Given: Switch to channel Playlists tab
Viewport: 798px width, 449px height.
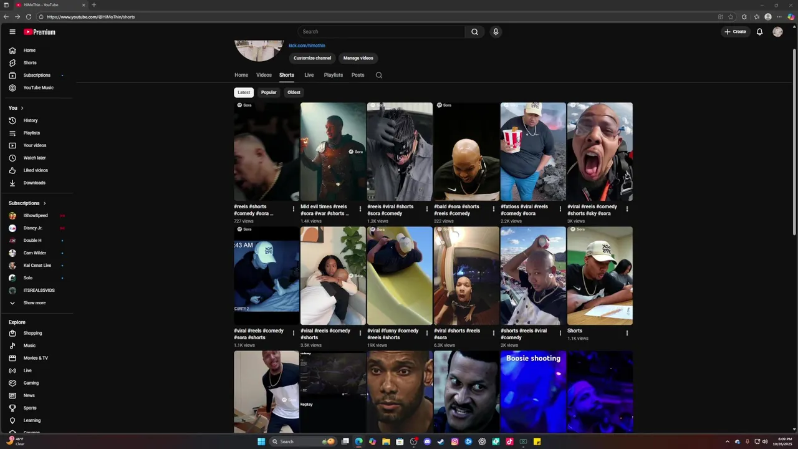Looking at the screenshot, I should click(x=334, y=75).
